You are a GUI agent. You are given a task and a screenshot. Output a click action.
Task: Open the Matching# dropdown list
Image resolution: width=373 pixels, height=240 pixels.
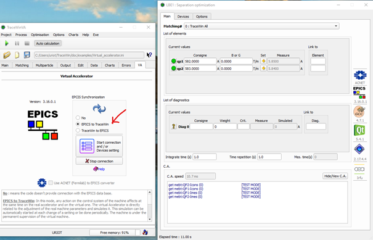pyautogui.click(x=261, y=26)
